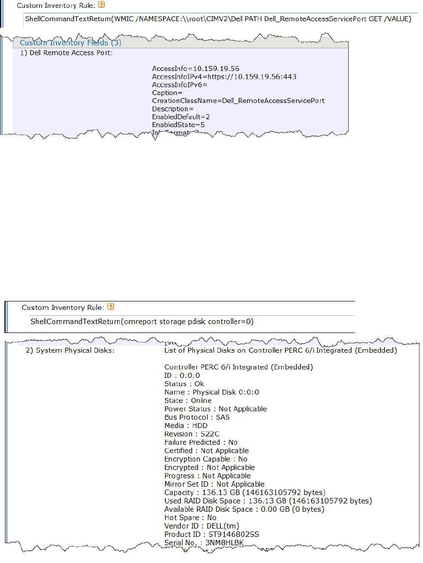
Task: Click the 'Capacity : 136.13 GB' line
Action: [x=245, y=493]
